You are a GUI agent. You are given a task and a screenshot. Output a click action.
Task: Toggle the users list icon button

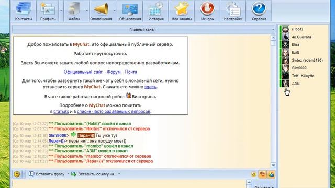pos(271,174)
